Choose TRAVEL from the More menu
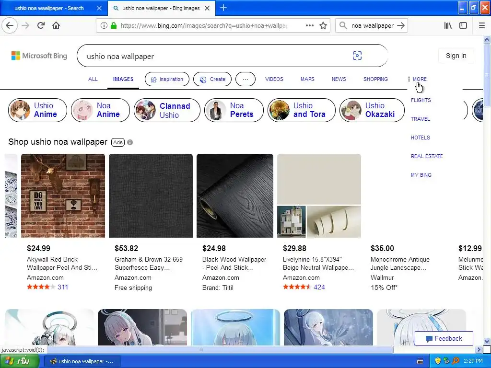Viewport: 491px width, 368px height. pos(420,119)
